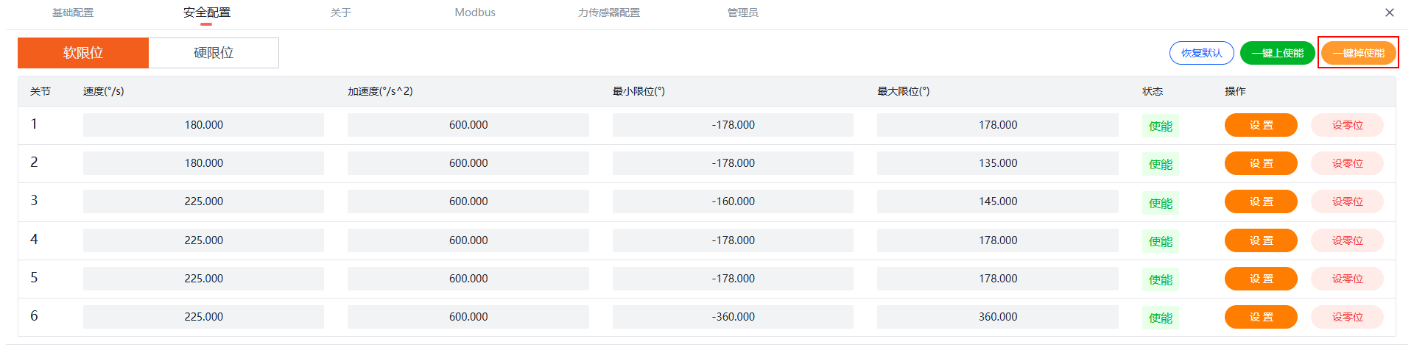Open the Modbus tab
This screenshot has height=350, width=1414.
[475, 12]
